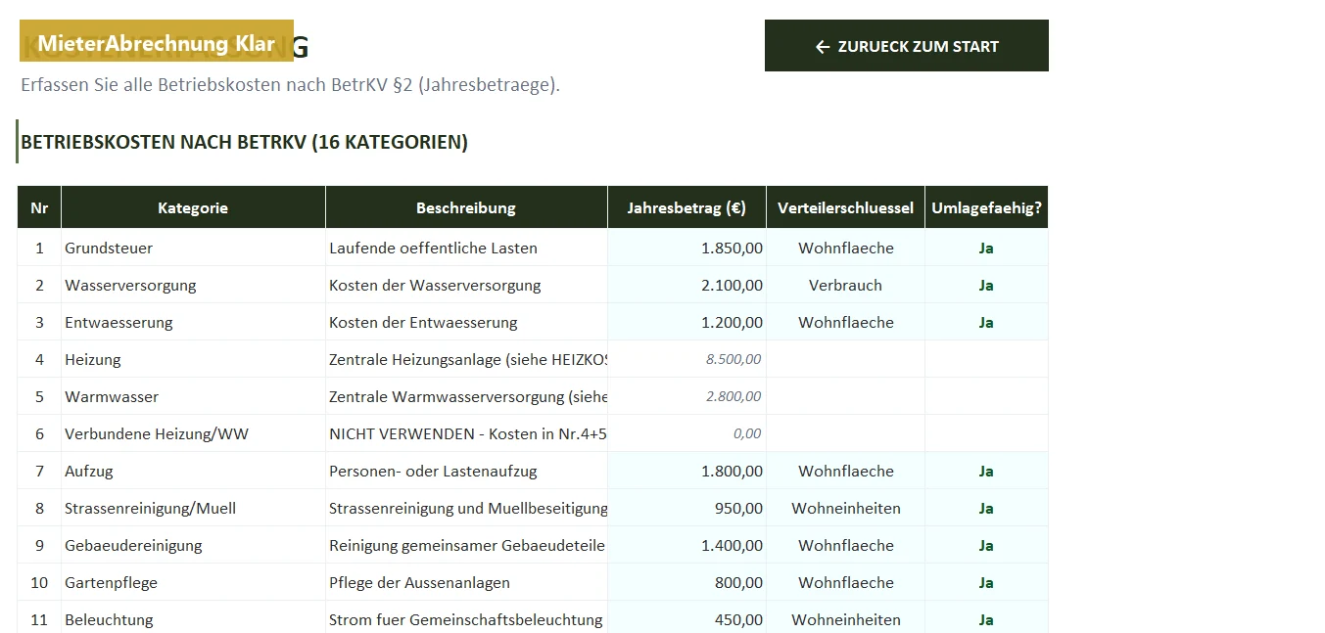This screenshot has width=1325, height=633.
Task: Open Grundsteuer Verteilerschluessel Wohnflaeche cell
Action: click(x=845, y=248)
